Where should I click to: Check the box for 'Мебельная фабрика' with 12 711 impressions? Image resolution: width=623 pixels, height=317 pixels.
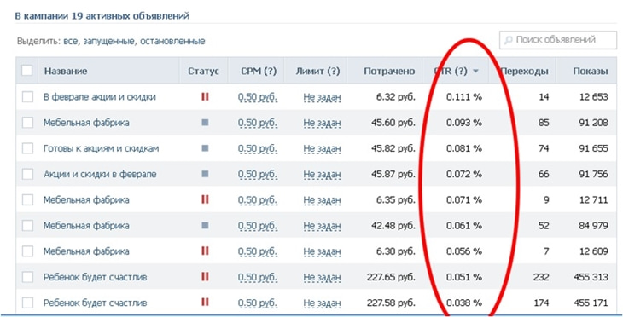tap(27, 199)
